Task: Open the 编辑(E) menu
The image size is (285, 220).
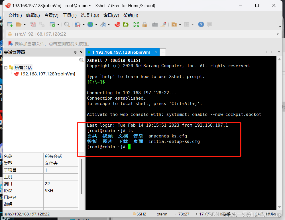Action: pyautogui.click(x=33, y=15)
